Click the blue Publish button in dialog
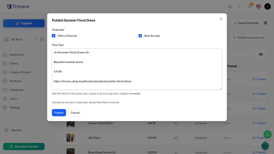The image size is (274, 154). (x=59, y=113)
